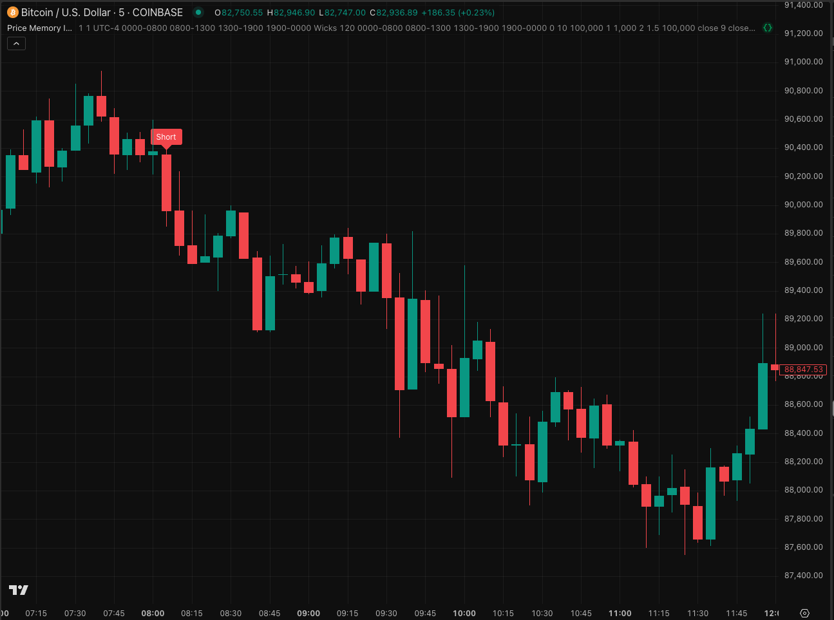Click time axis label 09:45
Image resolution: width=834 pixels, height=620 pixels.
click(425, 613)
